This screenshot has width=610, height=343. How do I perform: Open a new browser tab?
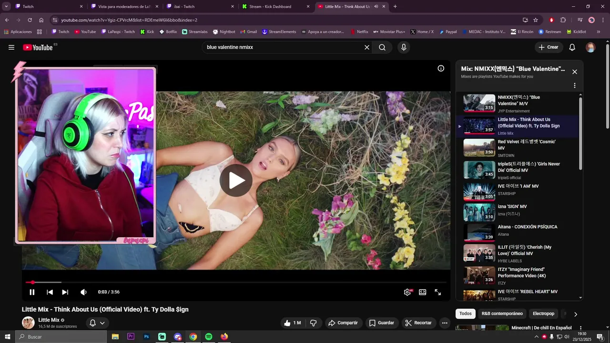click(x=395, y=7)
